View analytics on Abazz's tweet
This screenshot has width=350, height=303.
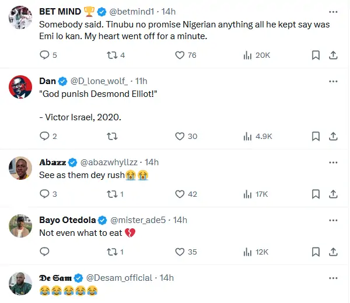247,194
